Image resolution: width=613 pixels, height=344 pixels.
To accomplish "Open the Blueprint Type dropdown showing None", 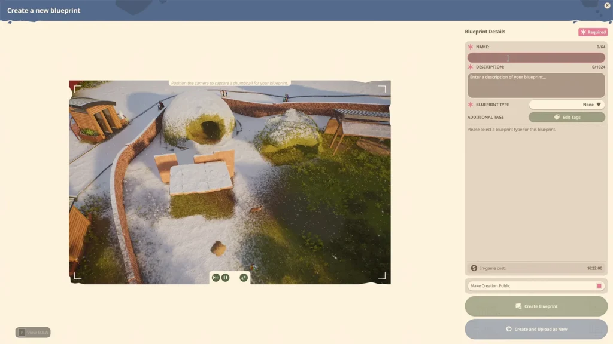I will click(x=566, y=105).
